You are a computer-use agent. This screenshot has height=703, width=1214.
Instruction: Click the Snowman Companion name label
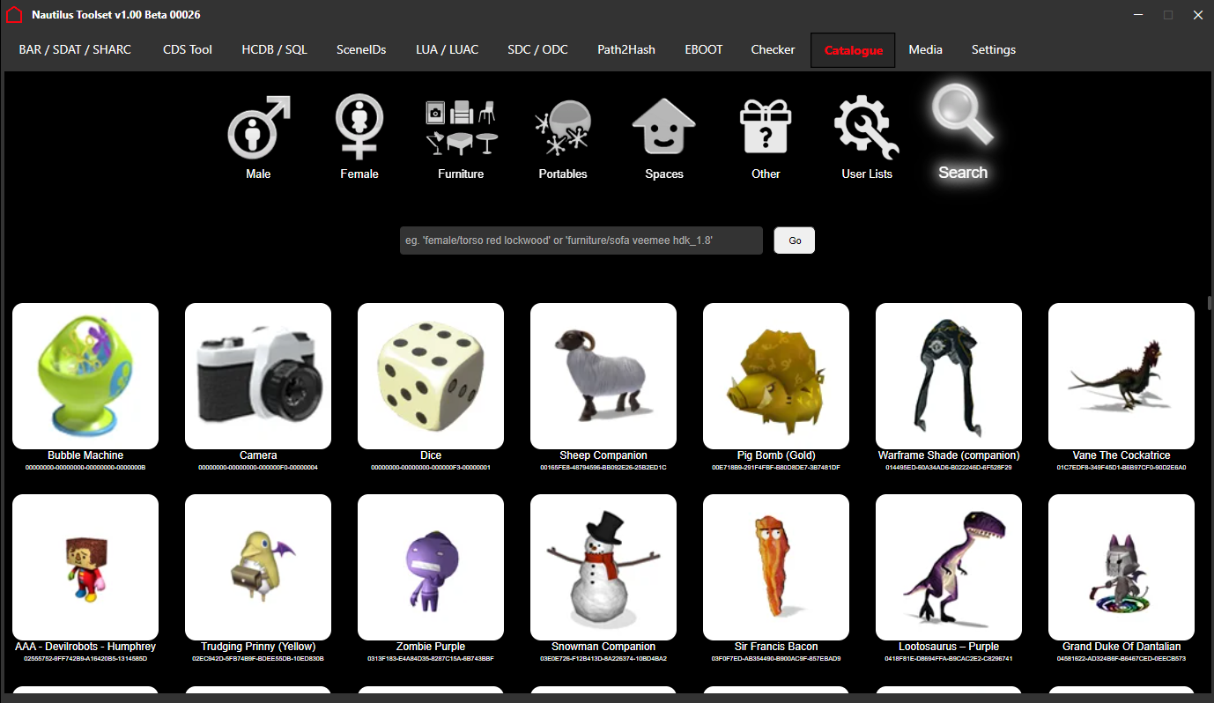coord(603,647)
